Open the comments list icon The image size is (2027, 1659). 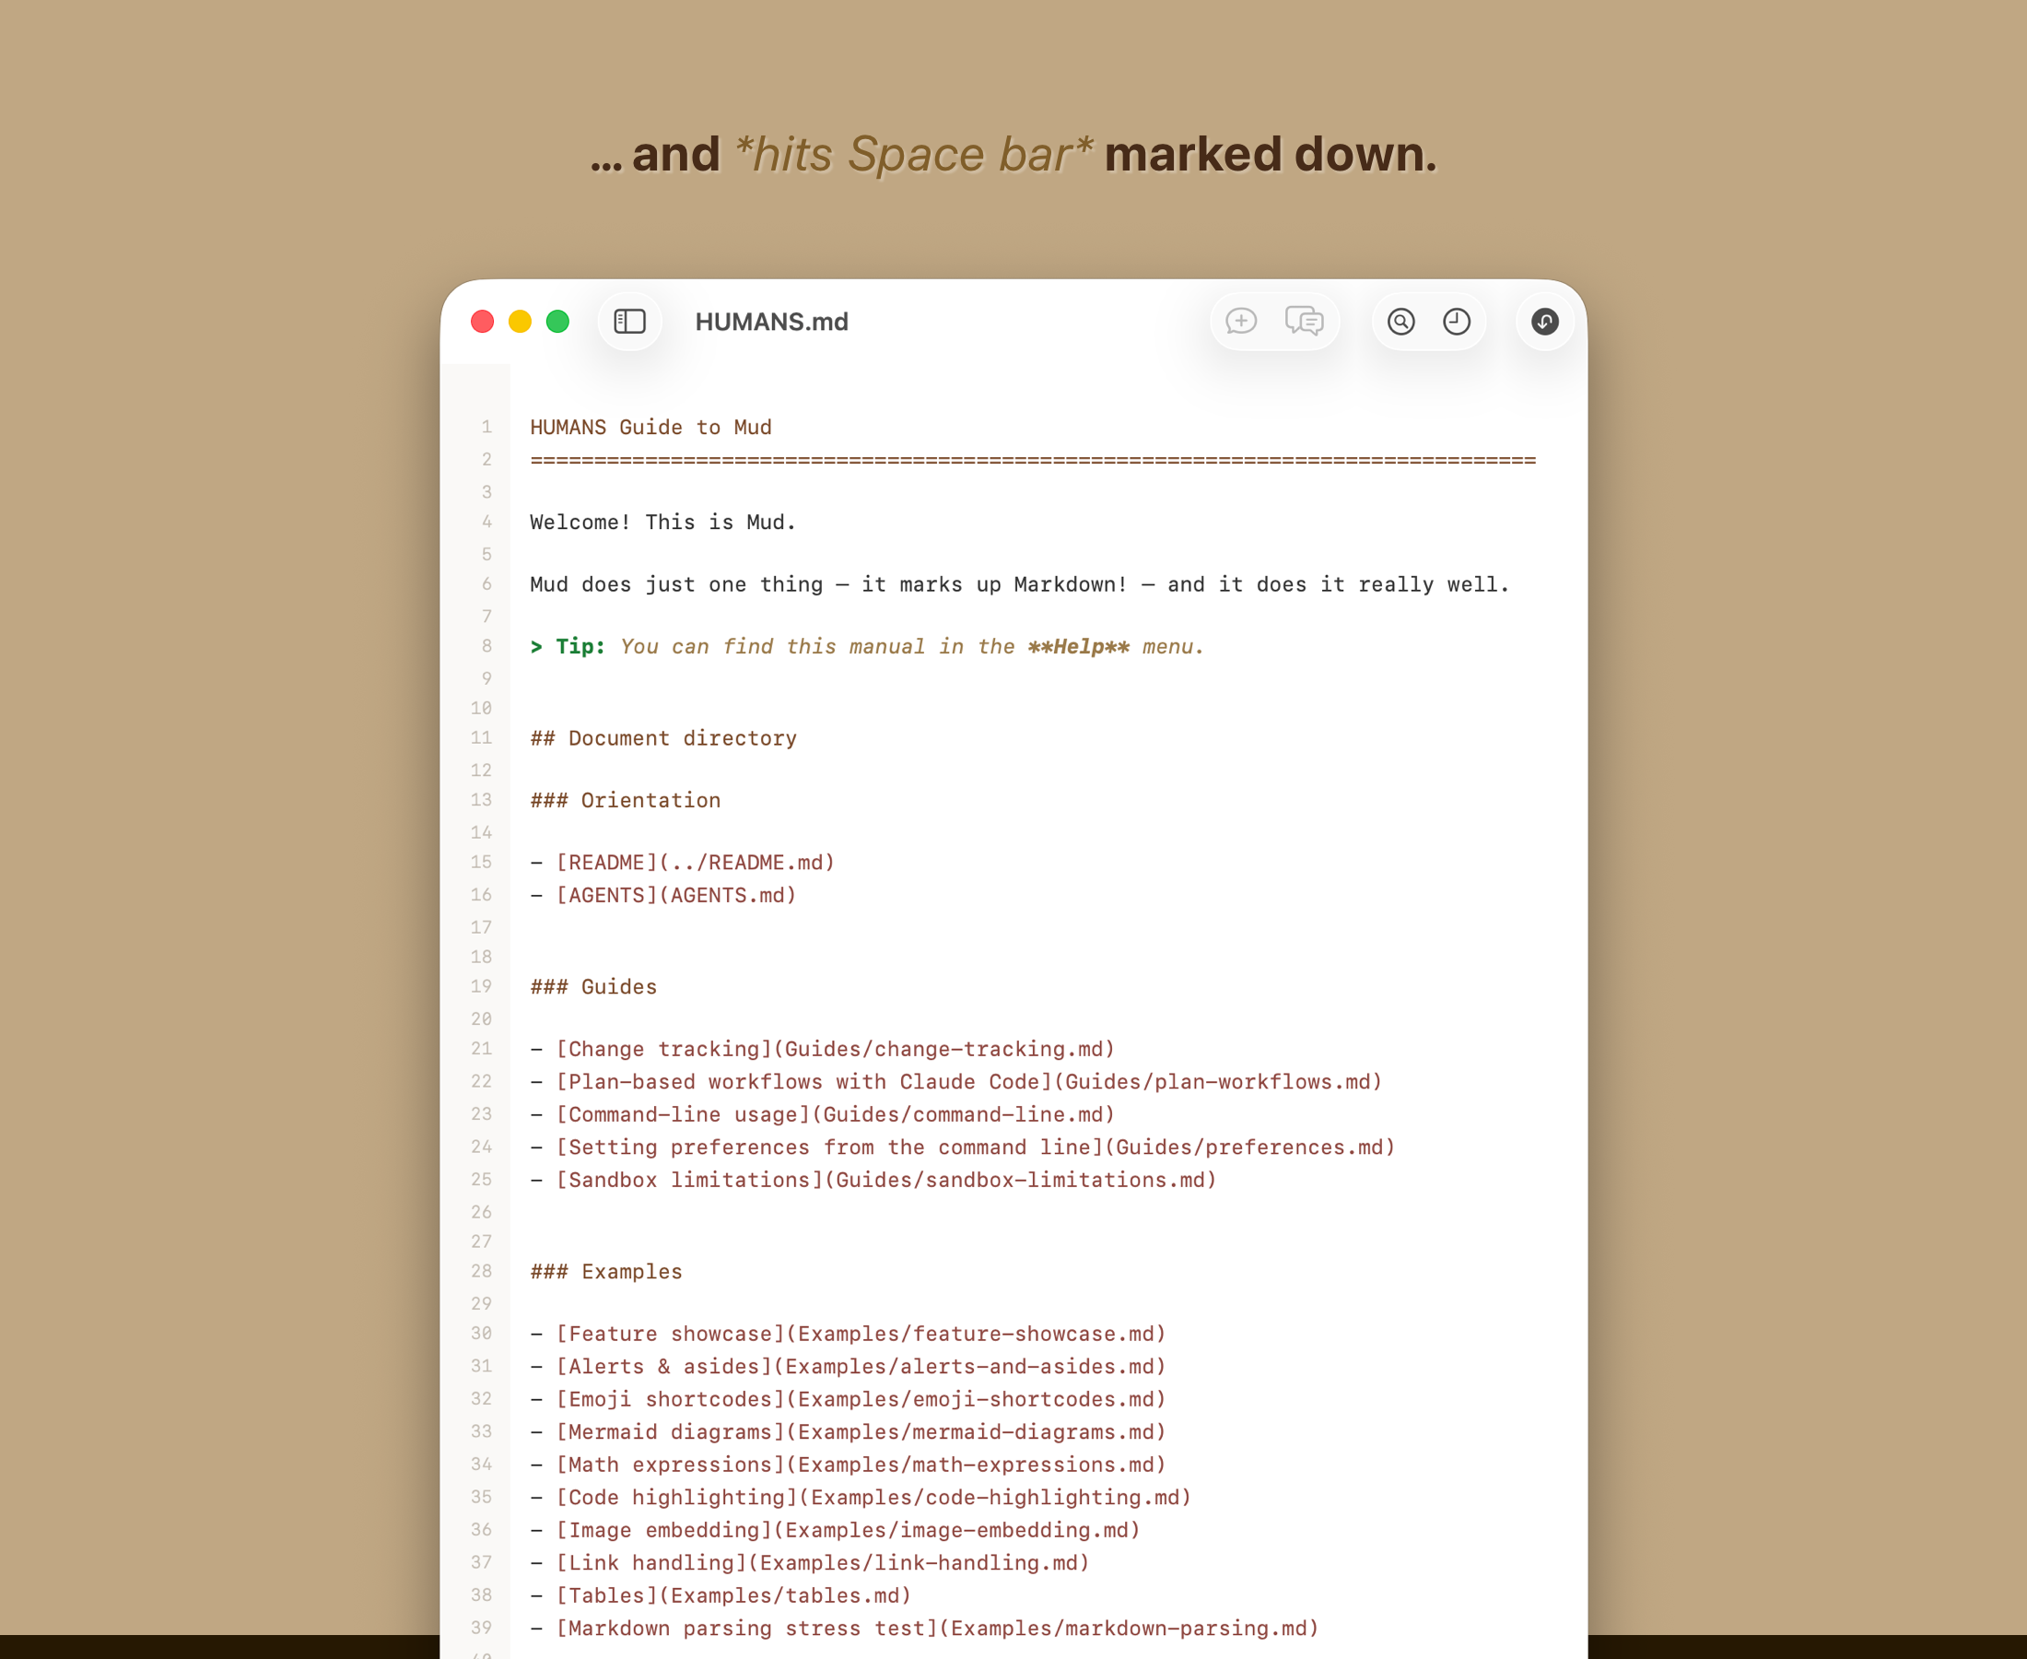(1304, 321)
